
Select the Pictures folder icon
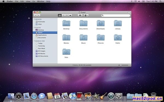point(101,38)
